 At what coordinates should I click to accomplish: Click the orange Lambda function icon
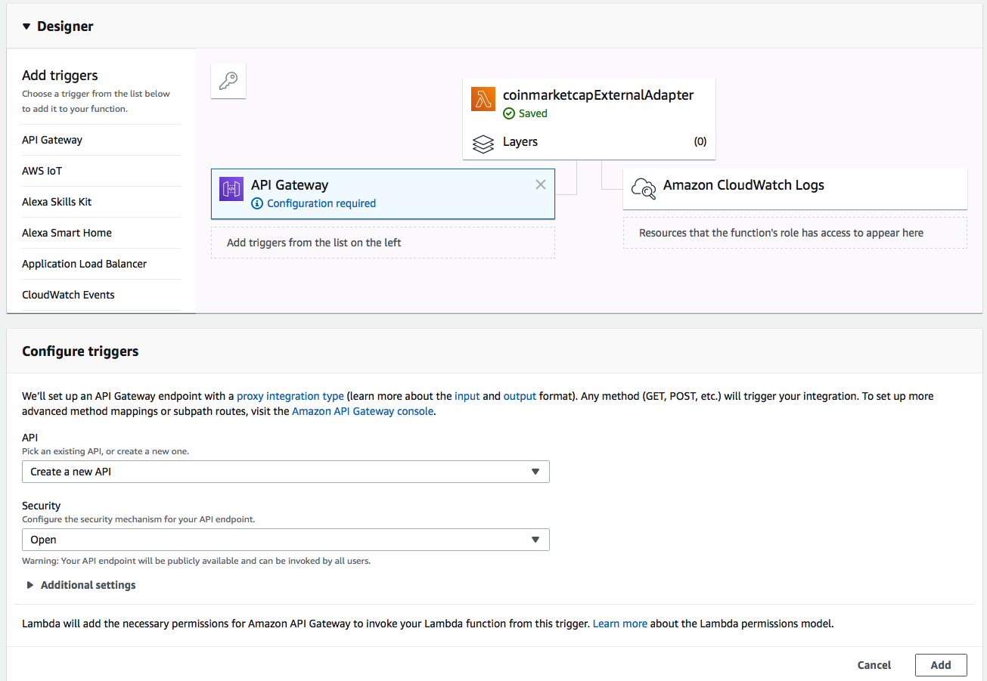pos(483,99)
